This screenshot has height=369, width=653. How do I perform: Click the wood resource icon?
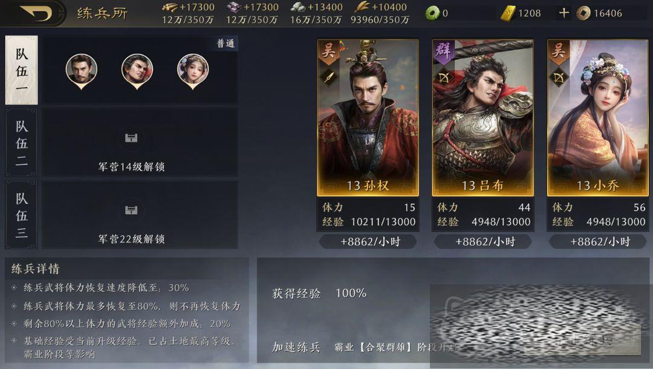(169, 7)
